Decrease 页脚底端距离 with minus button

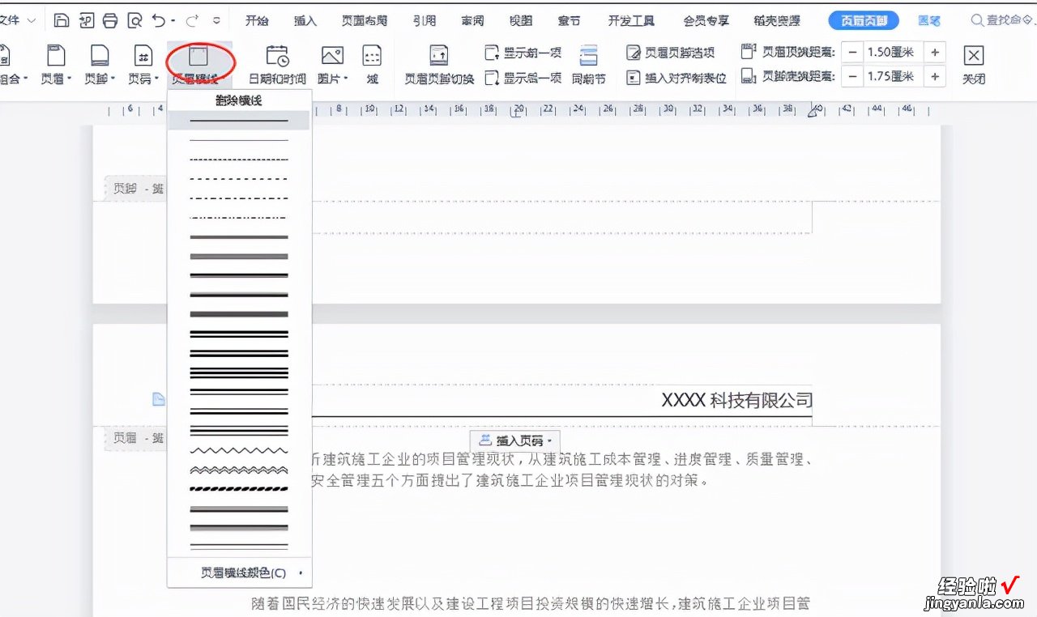852,77
